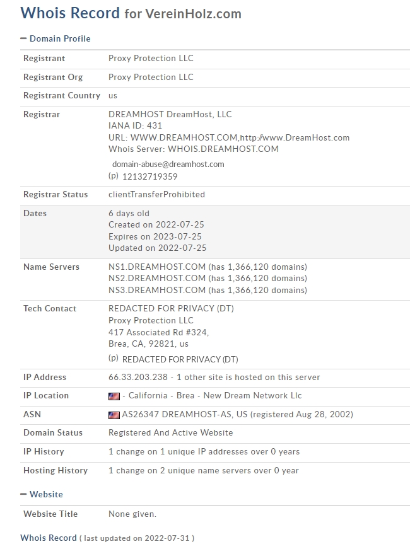This screenshot has width=410, height=549.
Task: Click the 'last updated on 2022-07-31' text
Action: coord(137,538)
